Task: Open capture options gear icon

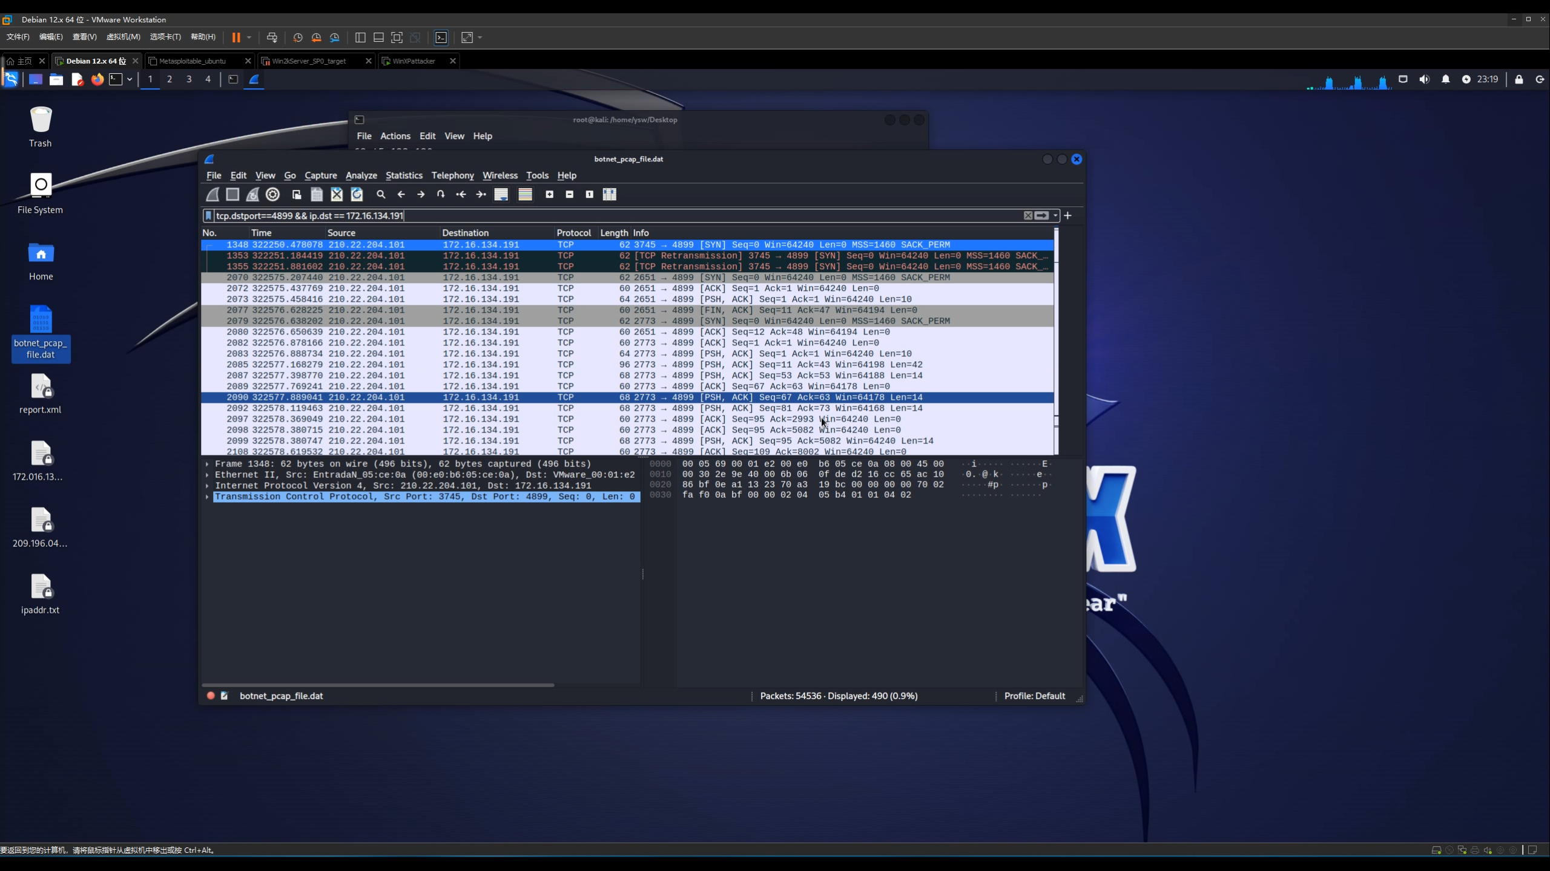Action: 273,194
